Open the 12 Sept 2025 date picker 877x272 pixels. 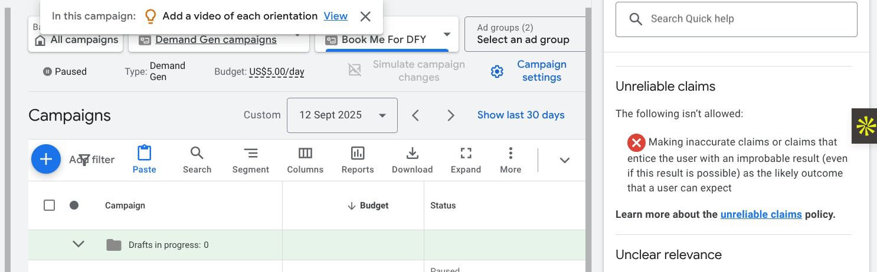coord(342,115)
